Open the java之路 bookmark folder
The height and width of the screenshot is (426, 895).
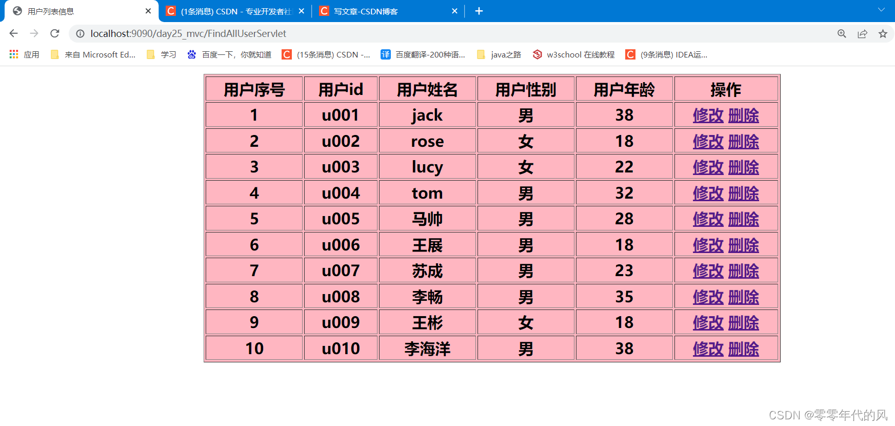coord(499,54)
